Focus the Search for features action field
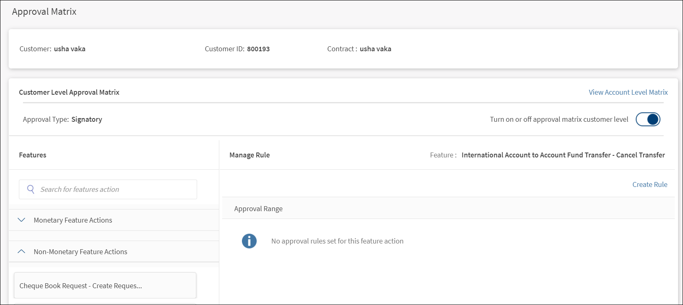This screenshot has height=305, width=683. tap(115, 189)
